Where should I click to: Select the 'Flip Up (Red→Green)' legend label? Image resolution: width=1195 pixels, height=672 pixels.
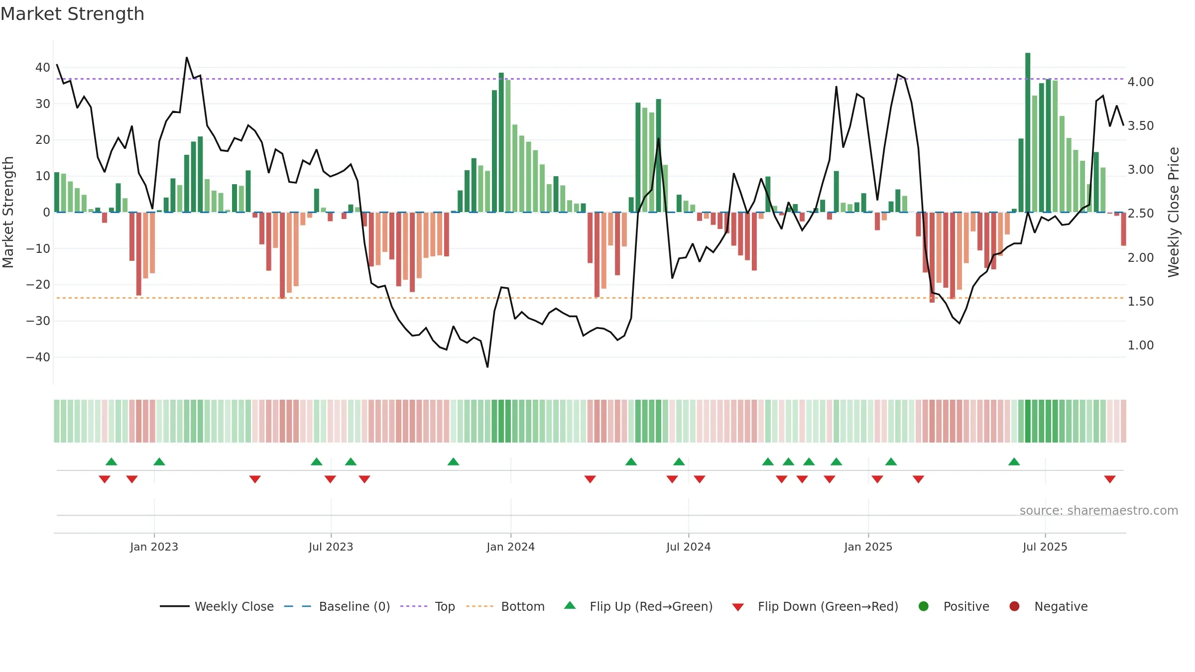click(651, 606)
